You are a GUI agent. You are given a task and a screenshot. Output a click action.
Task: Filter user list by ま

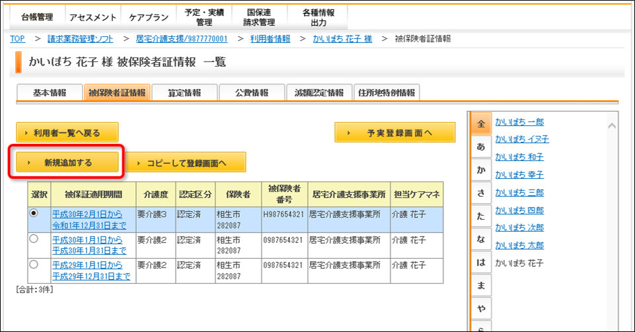click(481, 286)
